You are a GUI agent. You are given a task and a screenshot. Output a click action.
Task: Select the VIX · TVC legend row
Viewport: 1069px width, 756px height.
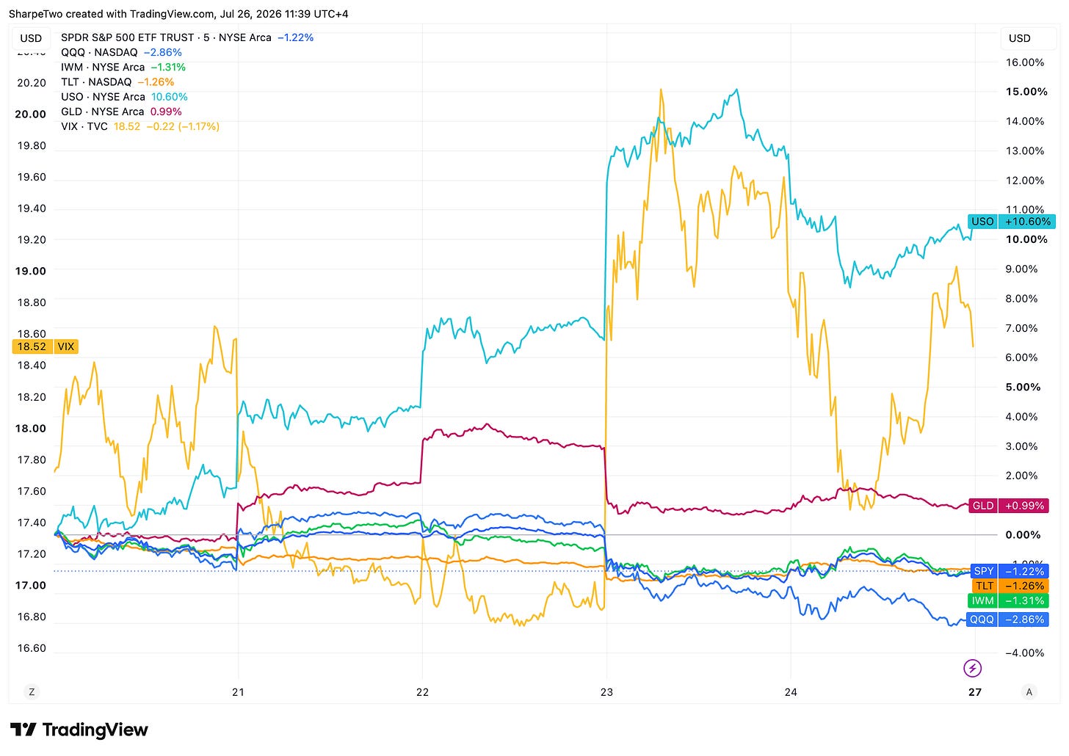140,126
